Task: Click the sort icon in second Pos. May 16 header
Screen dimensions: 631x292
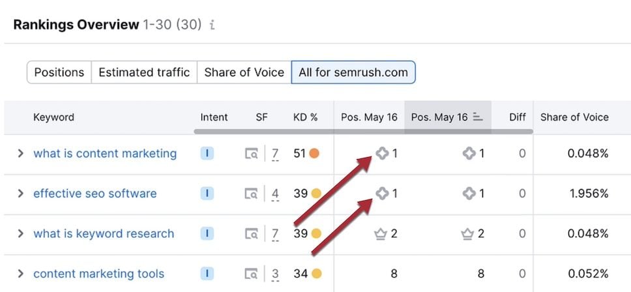Action: (x=478, y=117)
